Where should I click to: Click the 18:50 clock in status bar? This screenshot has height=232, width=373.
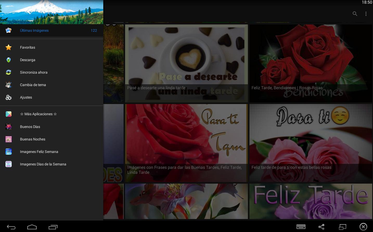click(x=367, y=2)
